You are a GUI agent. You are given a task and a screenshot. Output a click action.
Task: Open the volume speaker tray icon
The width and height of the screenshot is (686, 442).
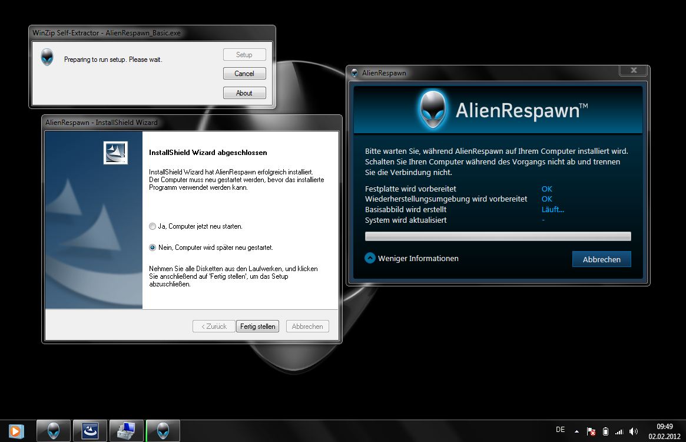634,431
